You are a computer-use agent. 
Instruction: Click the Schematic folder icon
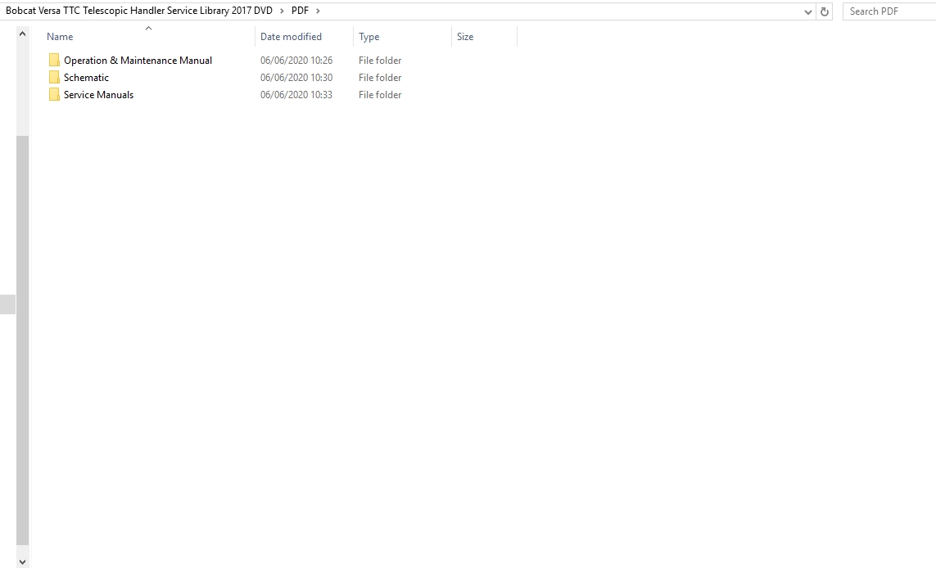54,78
